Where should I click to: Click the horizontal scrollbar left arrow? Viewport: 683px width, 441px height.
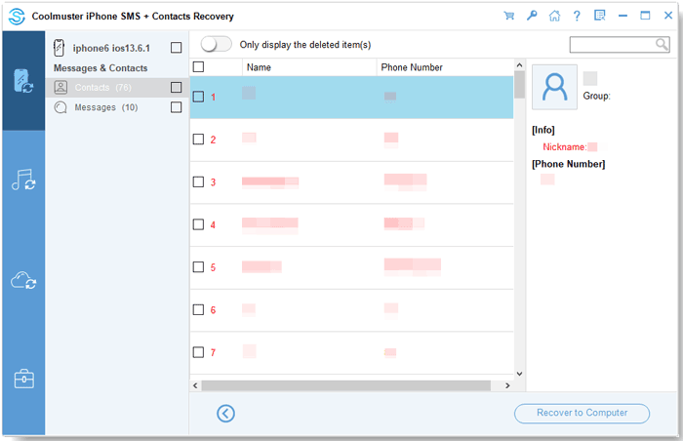pyautogui.click(x=195, y=385)
